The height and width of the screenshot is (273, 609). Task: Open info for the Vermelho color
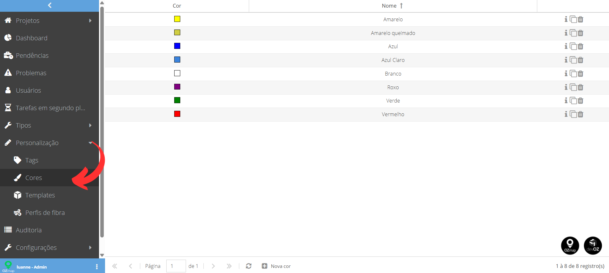click(566, 114)
